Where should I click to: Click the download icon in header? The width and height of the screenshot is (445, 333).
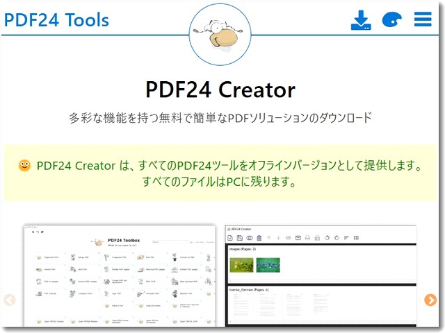[x=361, y=20]
